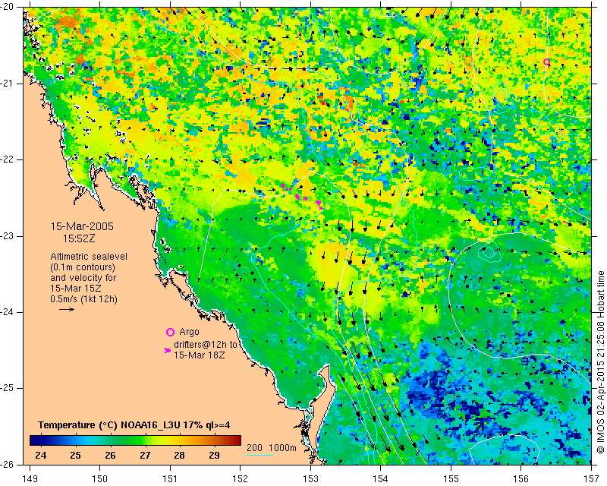Click the 'Altimetric sealevel' caption line
The height and width of the screenshot is (486, 607).
point(89,257)
